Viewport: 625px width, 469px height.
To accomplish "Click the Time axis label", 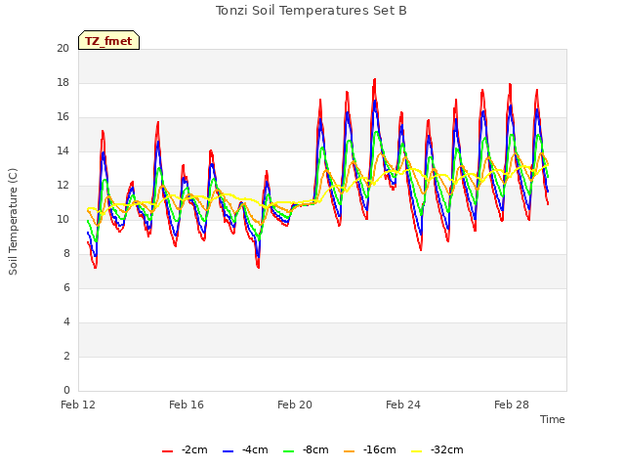I will point(553,419).
